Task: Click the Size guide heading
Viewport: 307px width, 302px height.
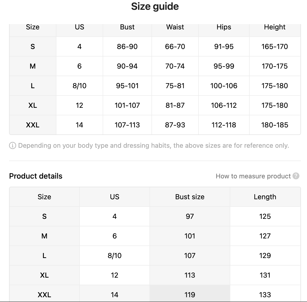Action: (x=155, y=6)
